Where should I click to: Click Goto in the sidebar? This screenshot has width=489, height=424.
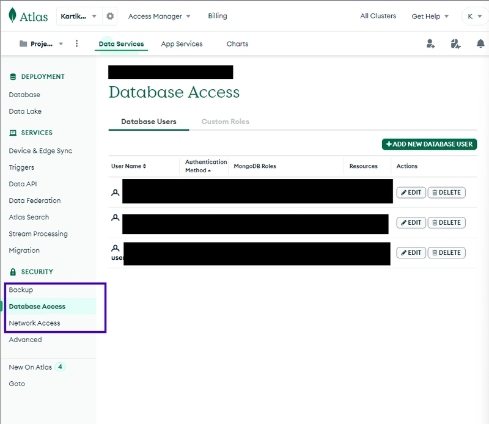(17, 384)
